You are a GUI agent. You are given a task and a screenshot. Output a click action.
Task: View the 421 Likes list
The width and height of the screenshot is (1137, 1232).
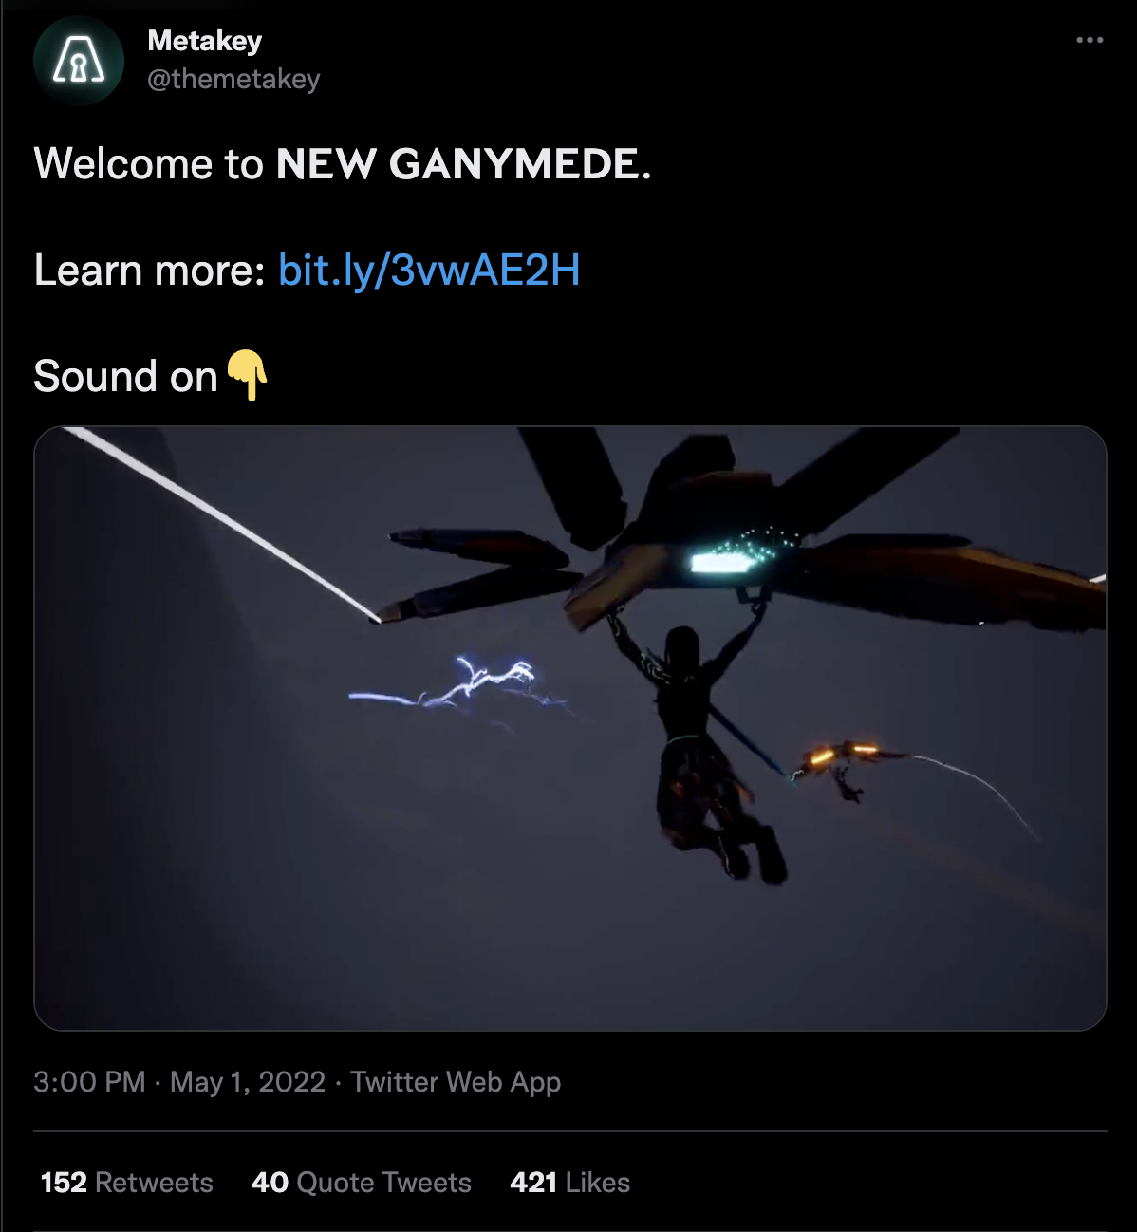point(570,1183)
